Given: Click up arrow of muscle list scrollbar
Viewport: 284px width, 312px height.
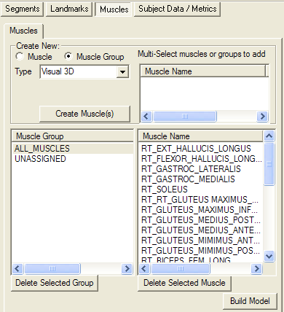Looking at the screenshot, I should (x=269, y=136).
